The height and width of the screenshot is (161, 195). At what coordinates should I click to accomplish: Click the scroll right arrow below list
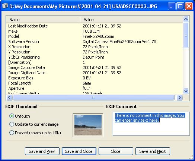click(x=179, y=98)
